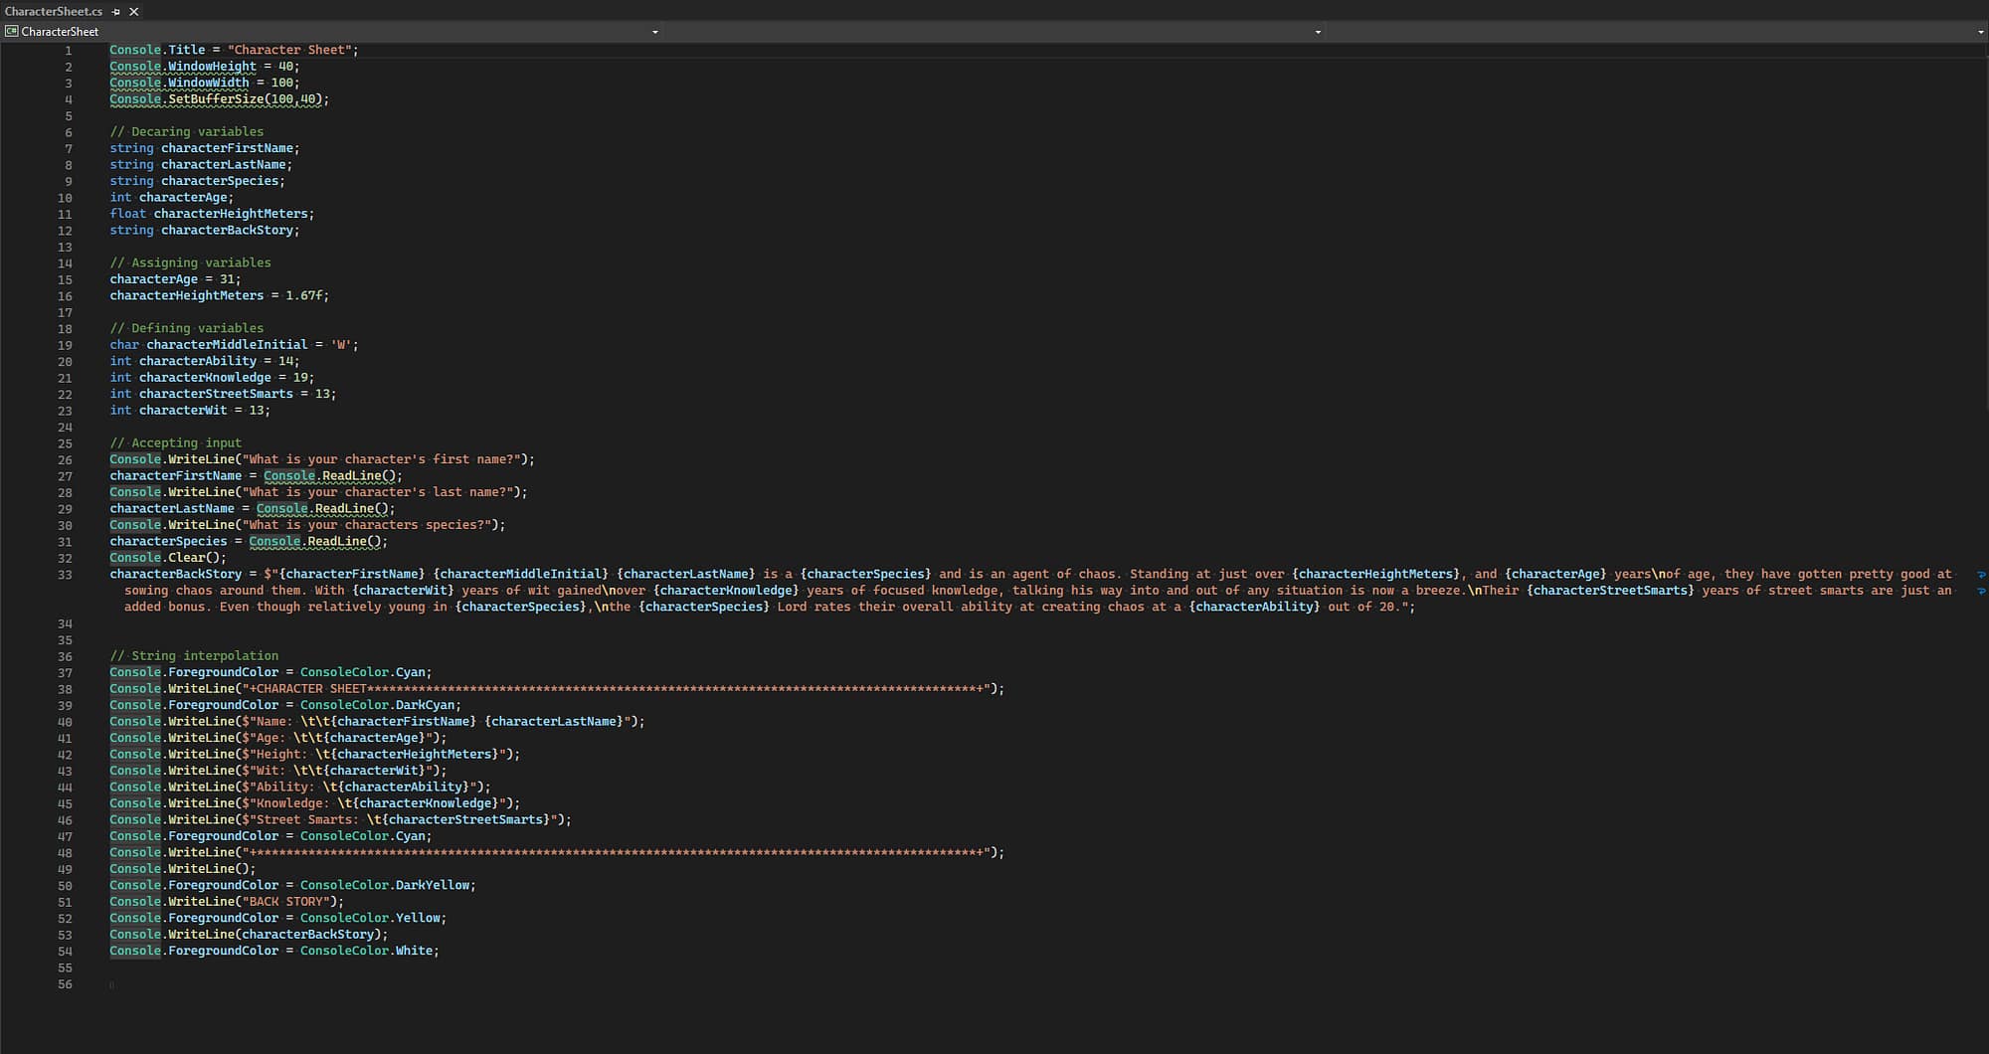
Task: Expand the rightmost members navigation dropdown
Action: coord(1980,32)
